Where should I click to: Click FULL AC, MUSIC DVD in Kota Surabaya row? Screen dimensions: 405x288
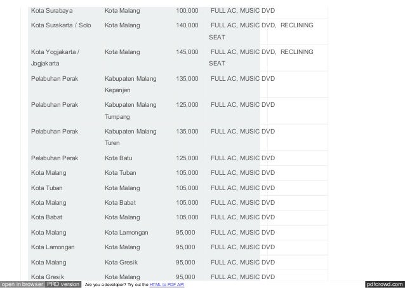pos(242,11)
